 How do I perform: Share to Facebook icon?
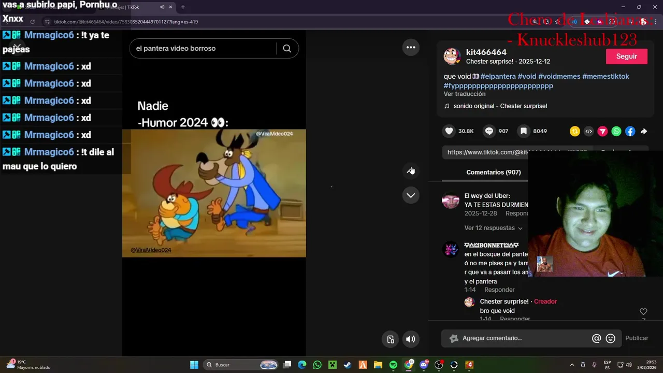[630, 132]
